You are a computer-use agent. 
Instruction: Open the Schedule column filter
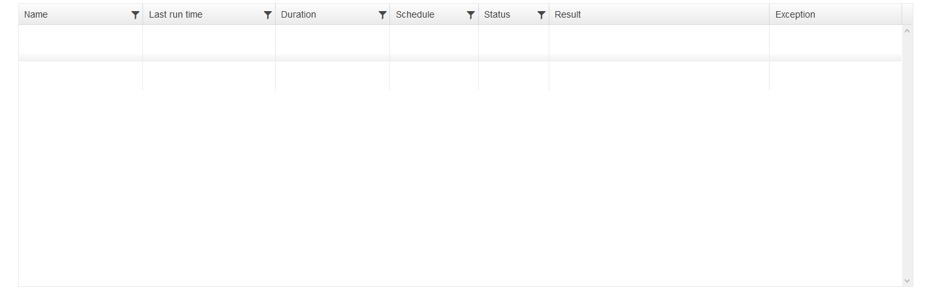click(x=471, y=15)
